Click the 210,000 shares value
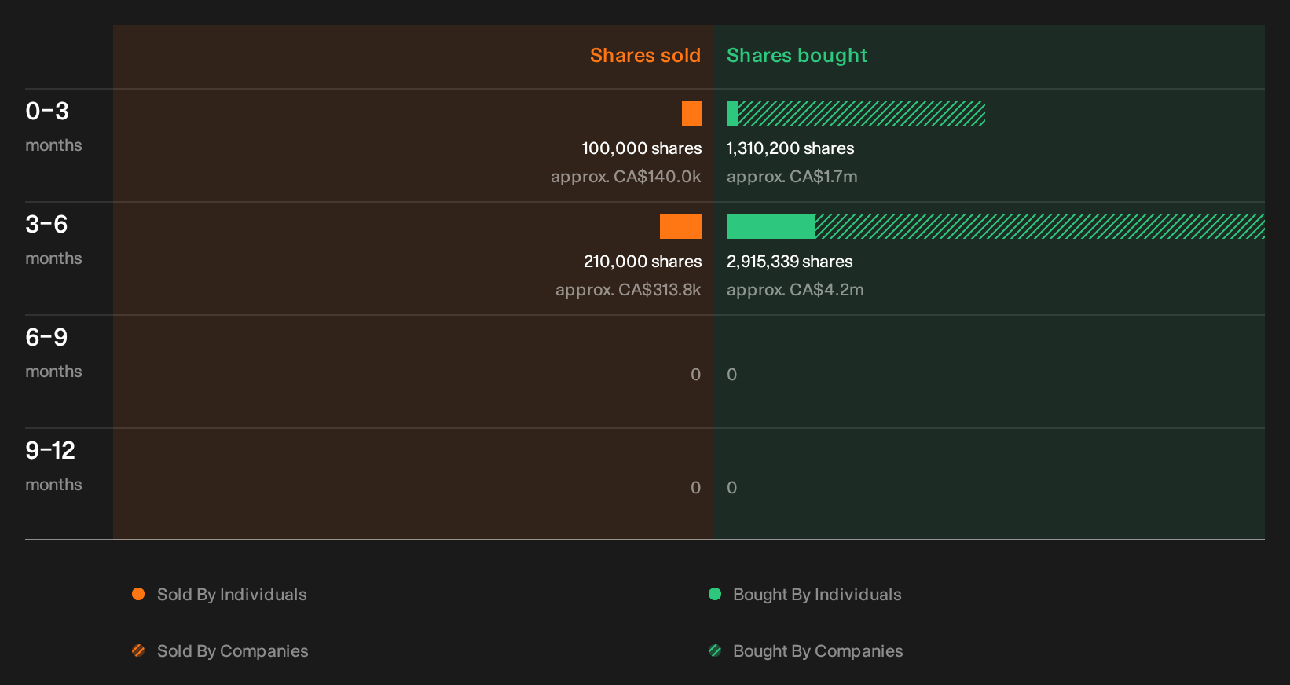This screenshot has width=1290, height=685. tap(643, 262)
